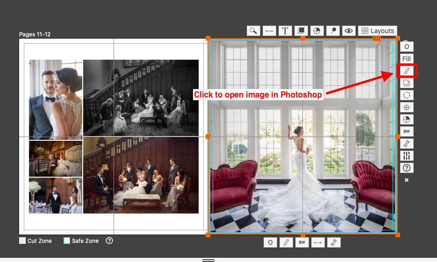Select the Text tool in top toolbar
The width and height of the screenshot is (437, 262).
[285, 31]
